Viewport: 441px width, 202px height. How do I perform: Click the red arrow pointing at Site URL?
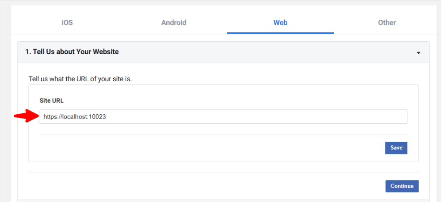tap(26, 116)
